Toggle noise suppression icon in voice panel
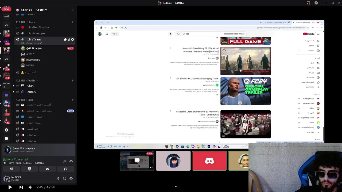Image resolution: width=342 pixels, height=192 pixels. click(65, 161)
